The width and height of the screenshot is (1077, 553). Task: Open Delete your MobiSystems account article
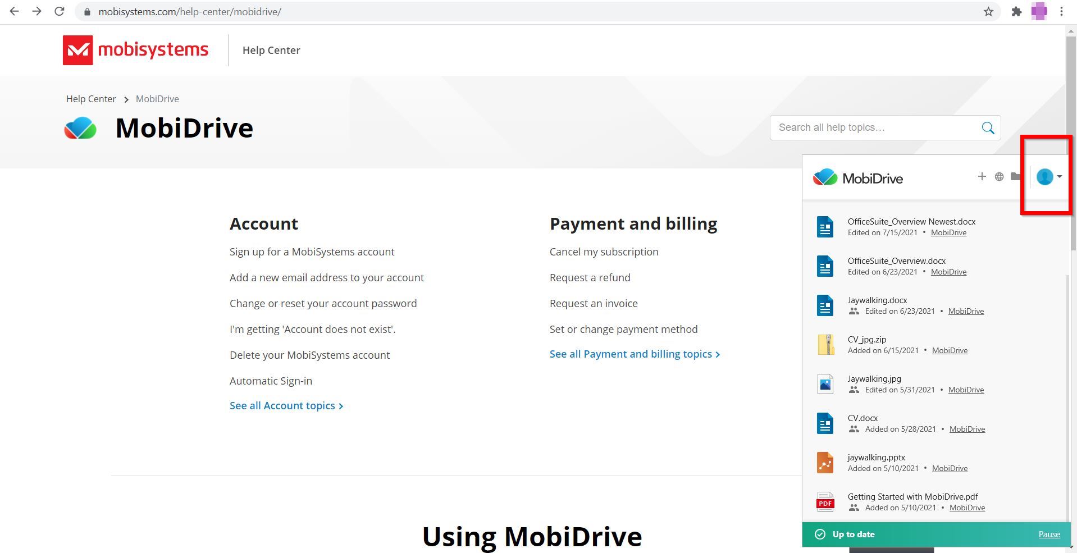click(x=309, y=355)
